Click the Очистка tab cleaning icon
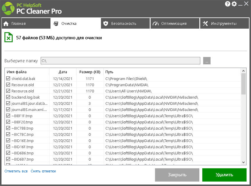This screenshot has height=186, width=251. pos(56,24)
